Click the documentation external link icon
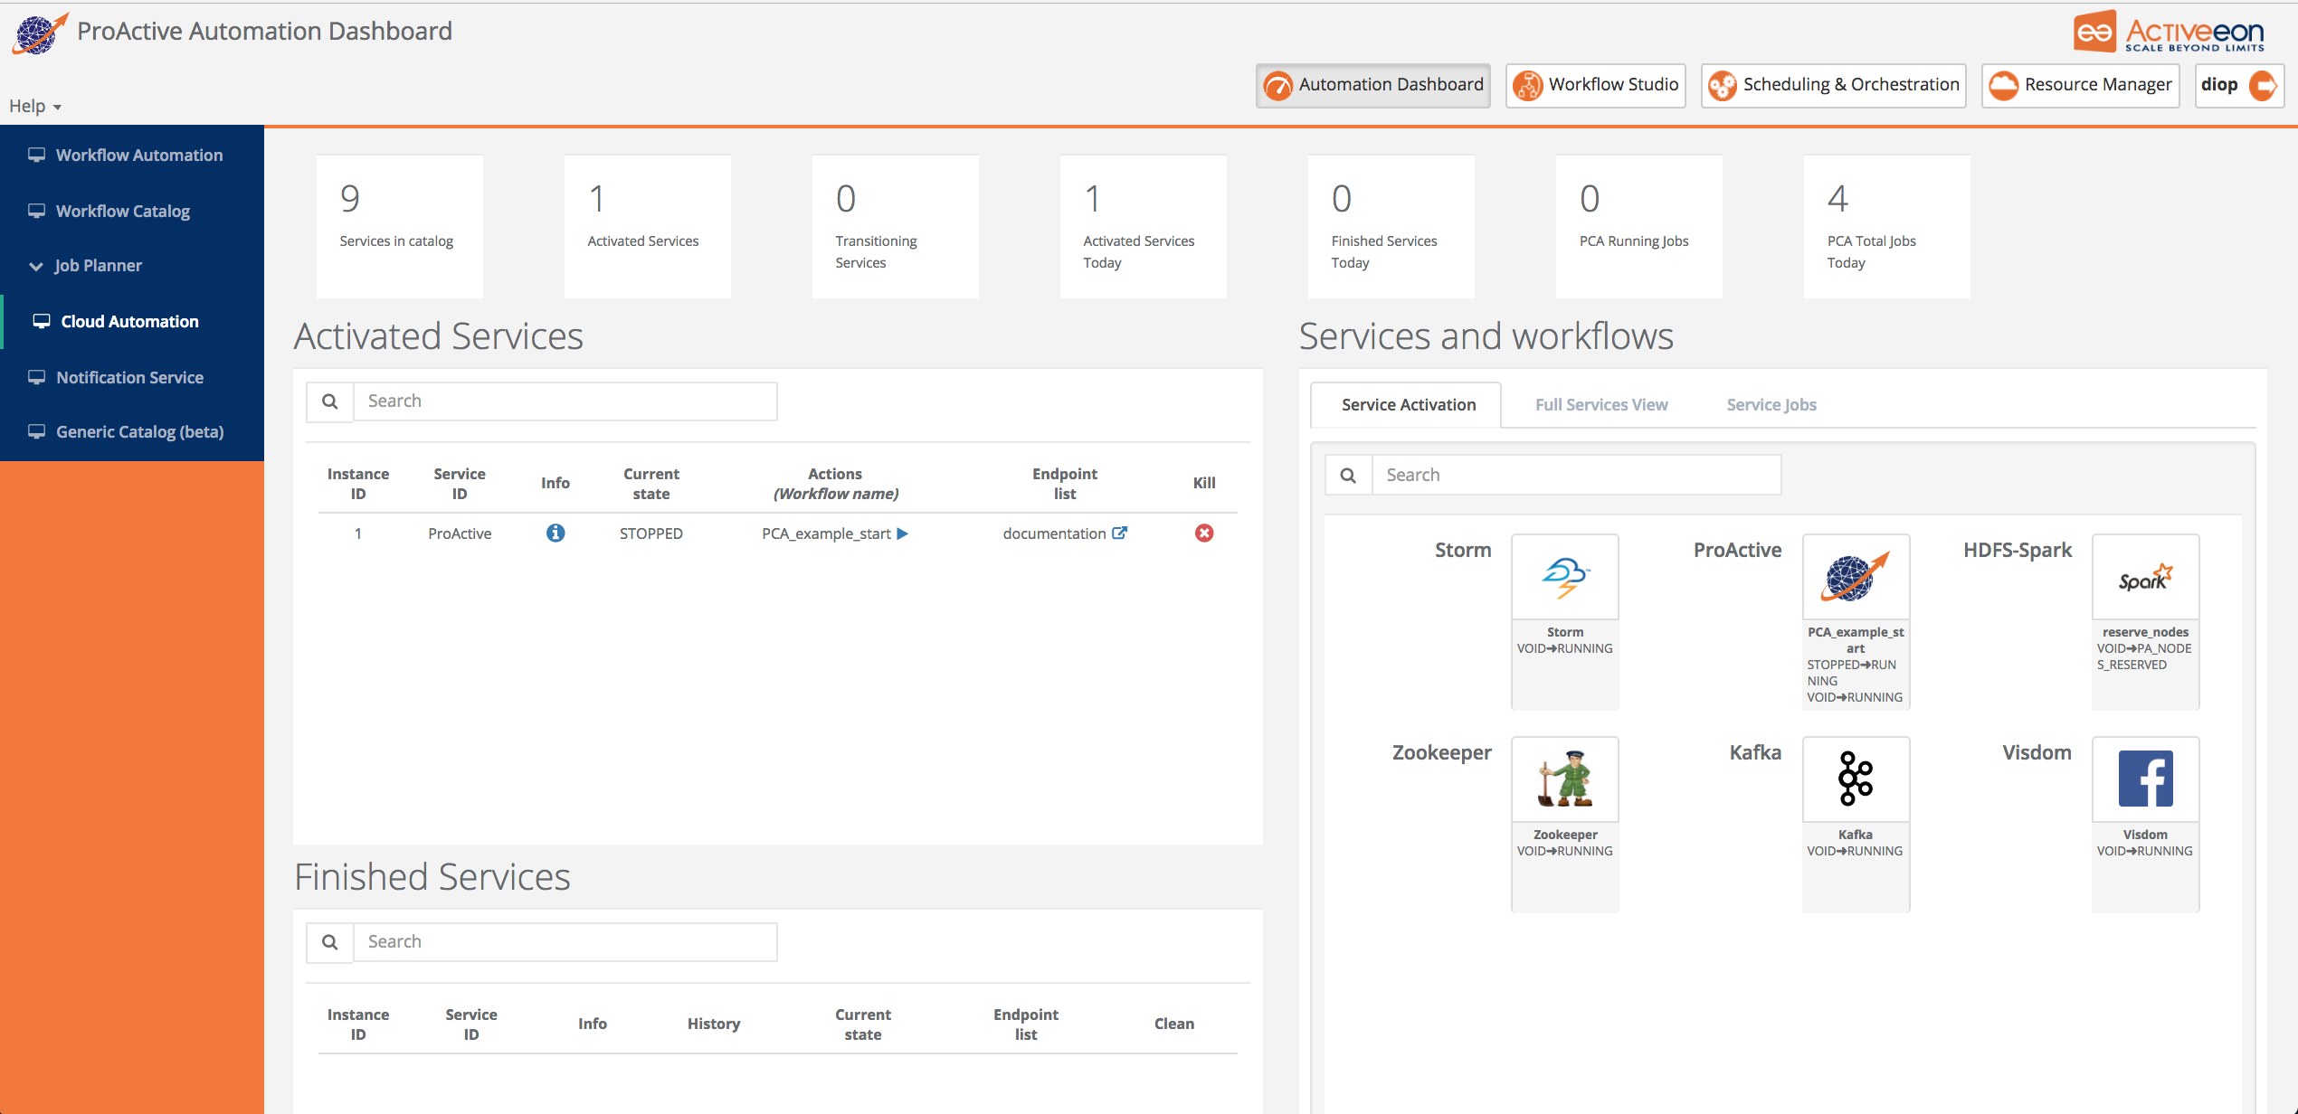 tap(1119, 533)
